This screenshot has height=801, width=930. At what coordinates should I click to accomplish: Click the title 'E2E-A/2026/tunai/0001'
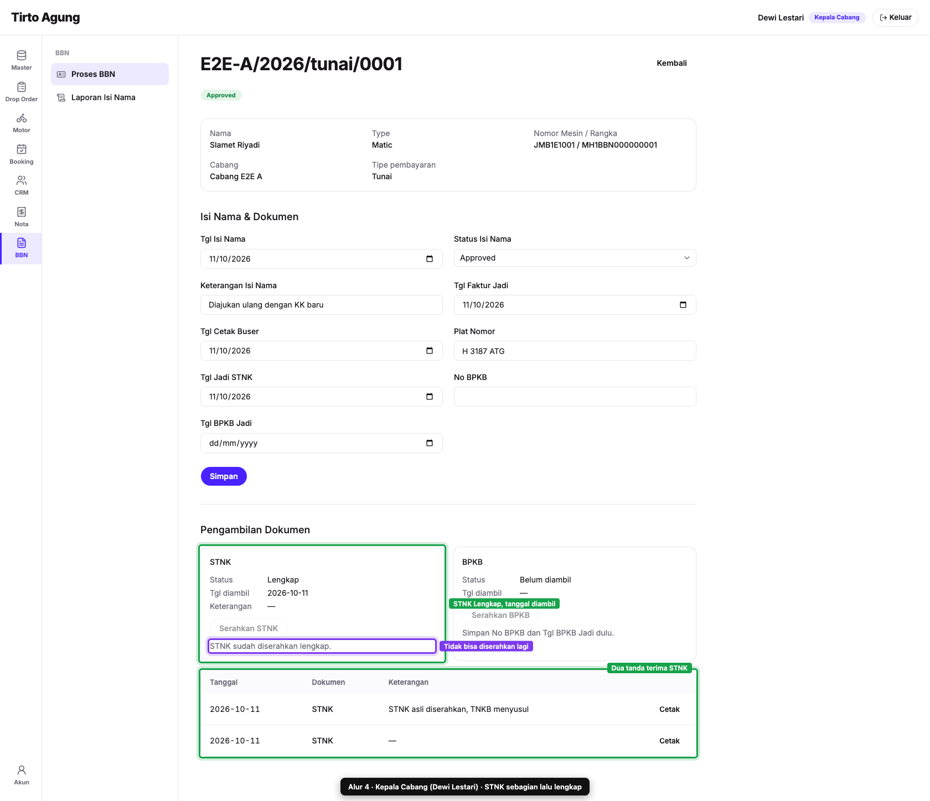point(301,64)
